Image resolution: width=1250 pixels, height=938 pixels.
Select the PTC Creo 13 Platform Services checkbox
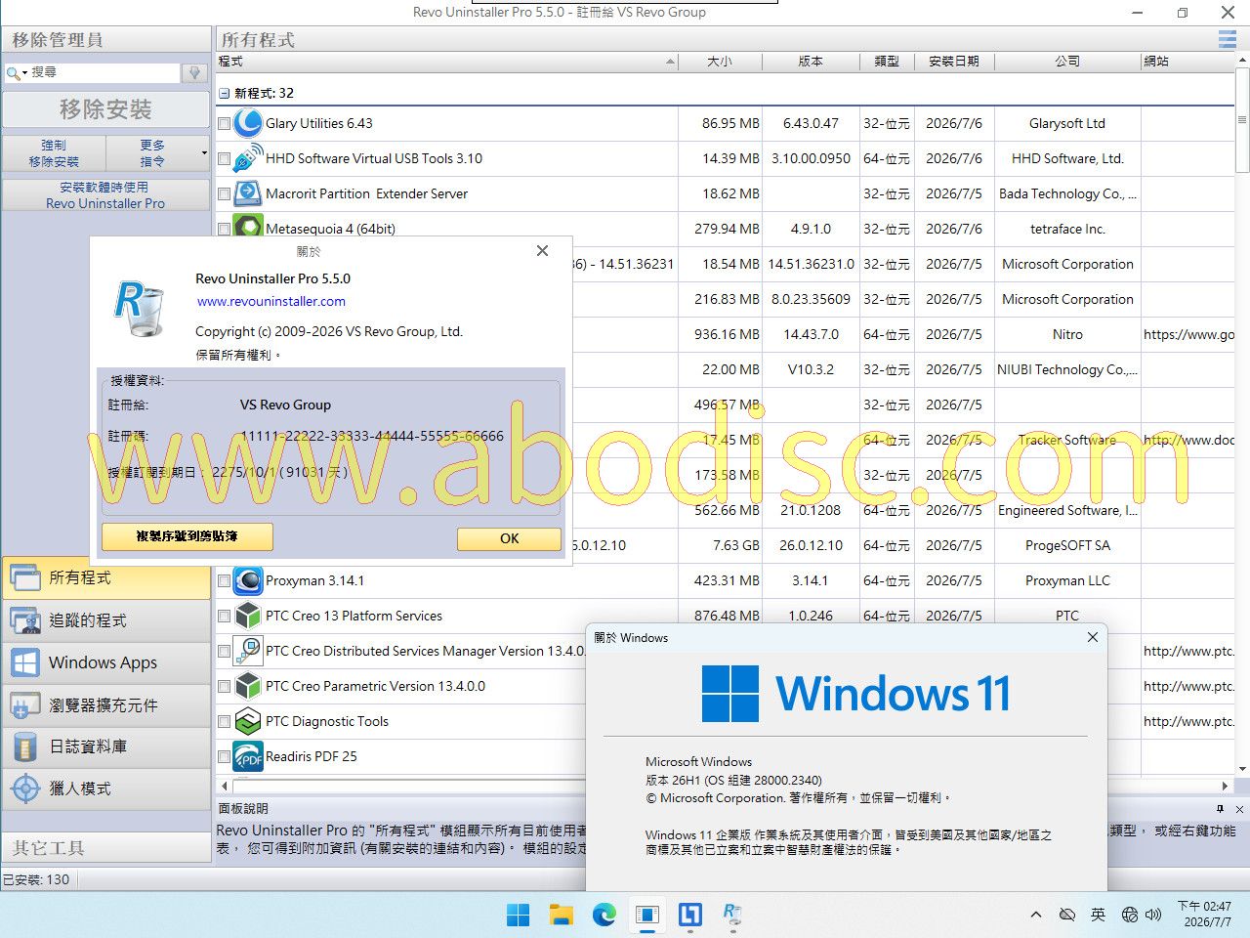pyautogui.click(x=224, y=617)
